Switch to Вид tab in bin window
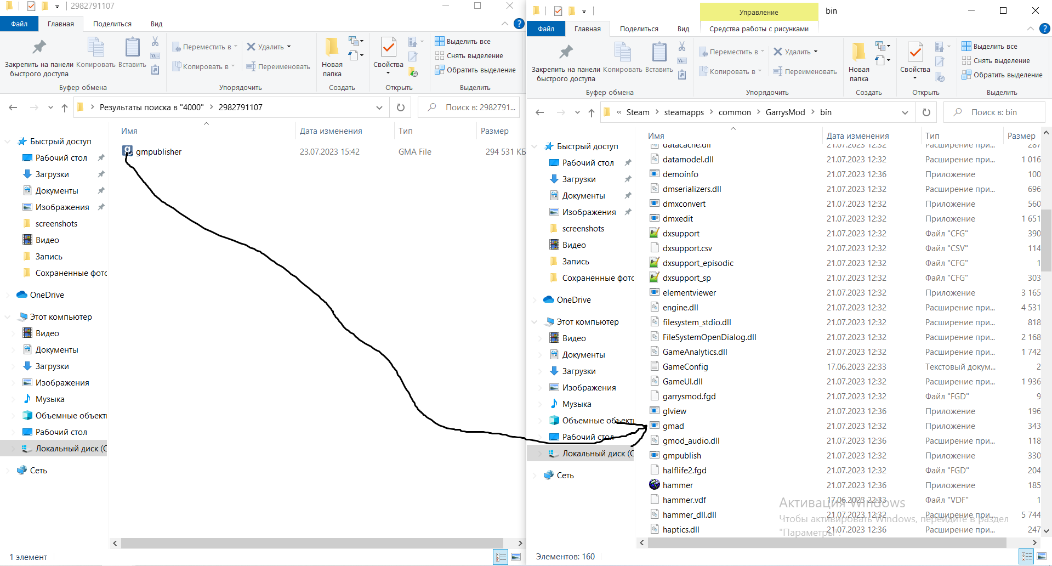The image size is (1052, 566). 683,29
